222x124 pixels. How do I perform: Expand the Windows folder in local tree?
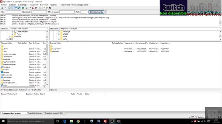pyautogui.click(x=10, y=37)
